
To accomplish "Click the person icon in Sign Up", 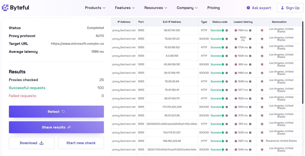I will pyautogui.click(x=282, y=8).
